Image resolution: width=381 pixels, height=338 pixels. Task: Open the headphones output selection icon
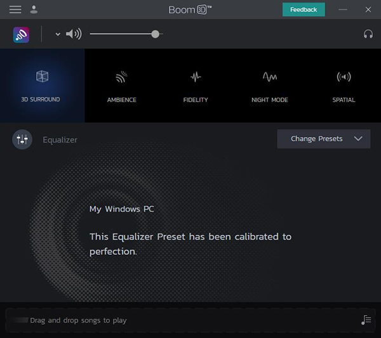[368, 34]
